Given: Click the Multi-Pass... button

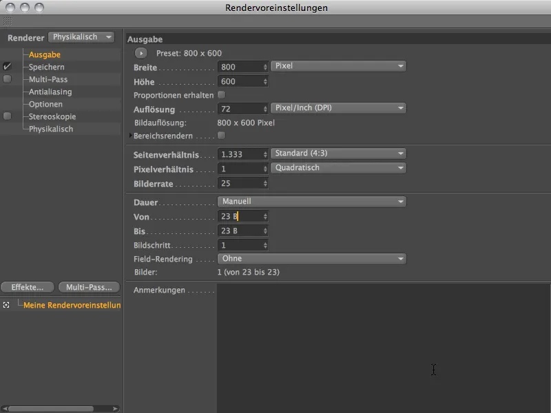Looking at the screenshot, I should coord(89,287).
